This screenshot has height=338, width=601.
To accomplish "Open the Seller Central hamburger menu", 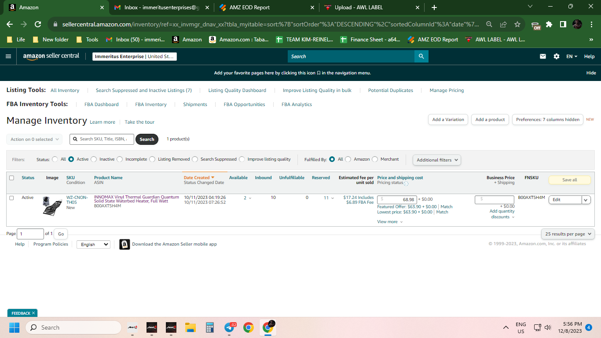I will coord(8,56).
